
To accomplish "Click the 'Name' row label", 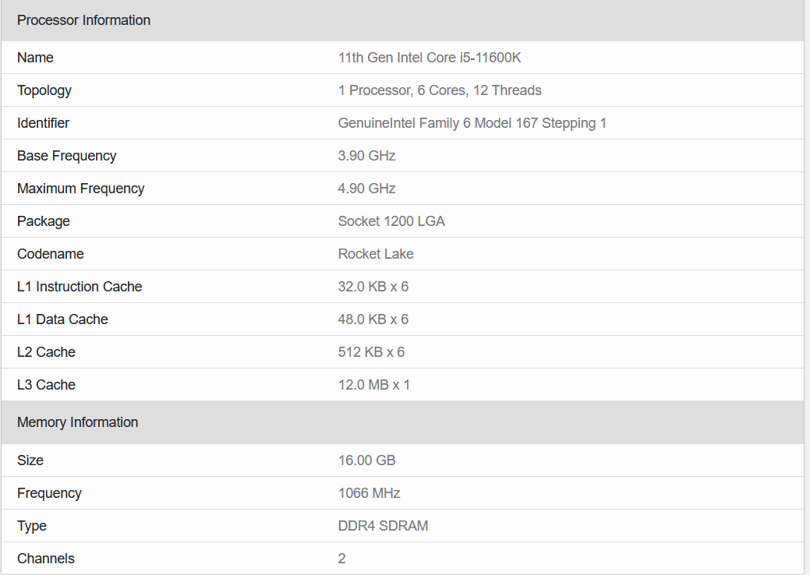I will point(35,58).
